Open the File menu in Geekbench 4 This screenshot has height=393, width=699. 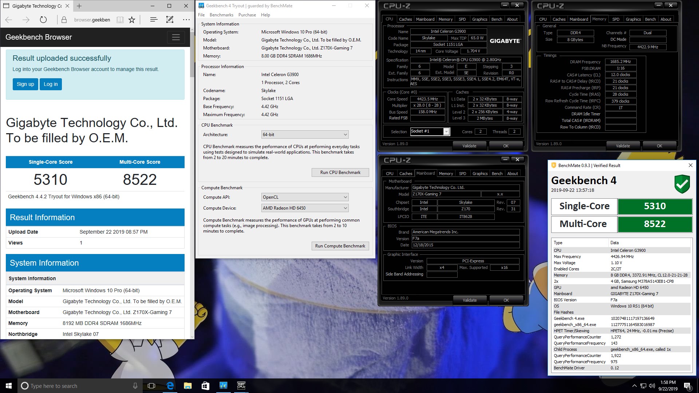pos(201,15)
